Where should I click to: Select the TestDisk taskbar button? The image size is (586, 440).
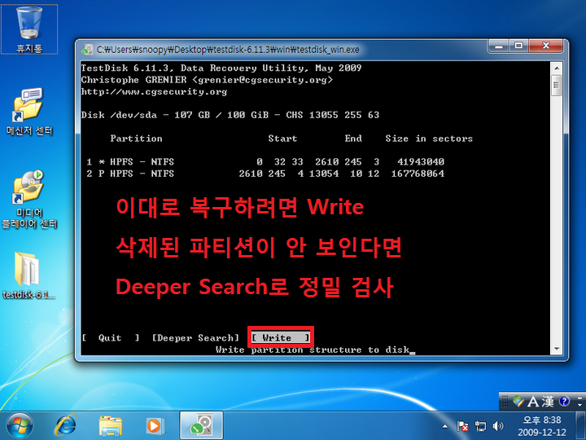202,426
